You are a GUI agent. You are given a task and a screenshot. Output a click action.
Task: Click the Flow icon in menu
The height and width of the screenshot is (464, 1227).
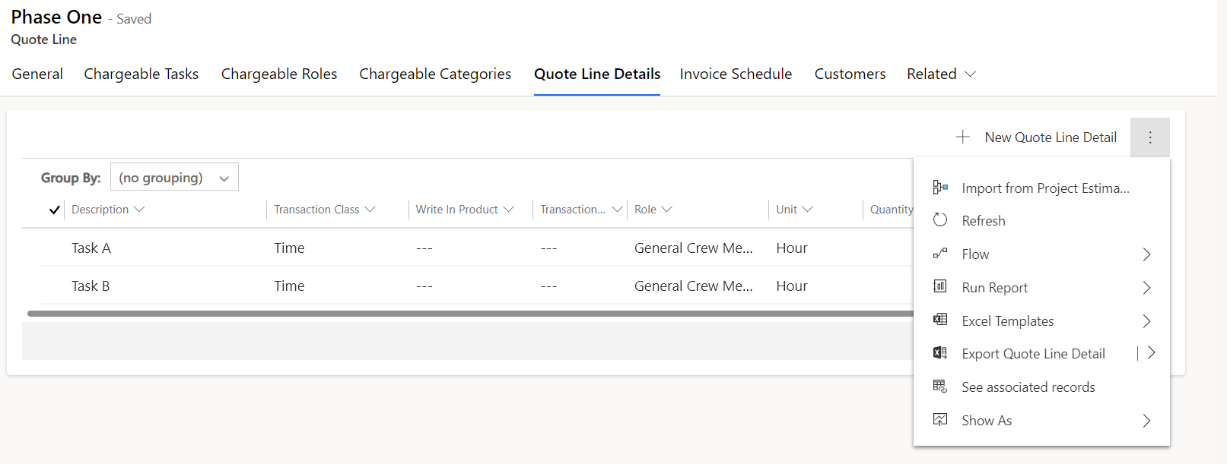point(940,254)
